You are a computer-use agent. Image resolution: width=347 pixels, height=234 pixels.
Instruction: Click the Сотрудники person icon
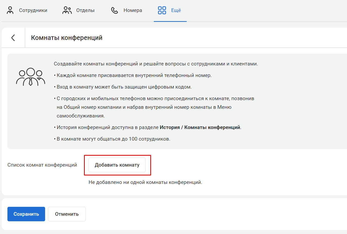pyautogui.click(x=10, y=11)
